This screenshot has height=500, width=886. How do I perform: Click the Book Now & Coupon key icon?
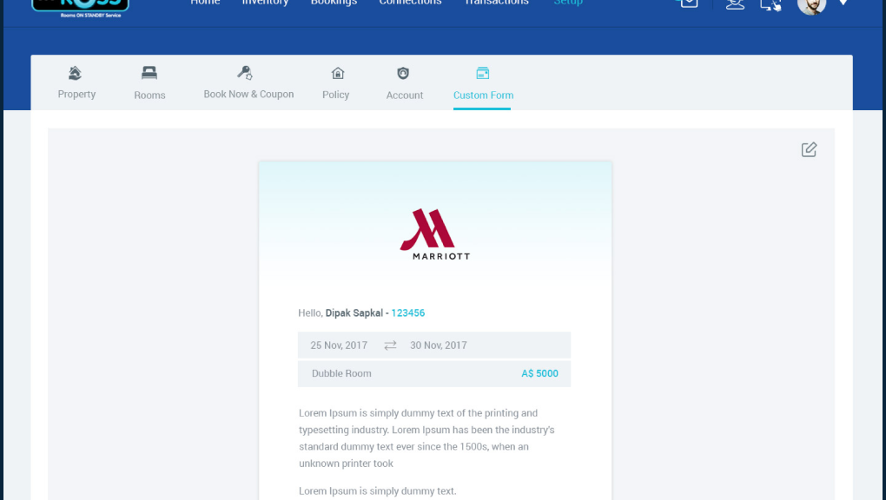tap(245, 73)
